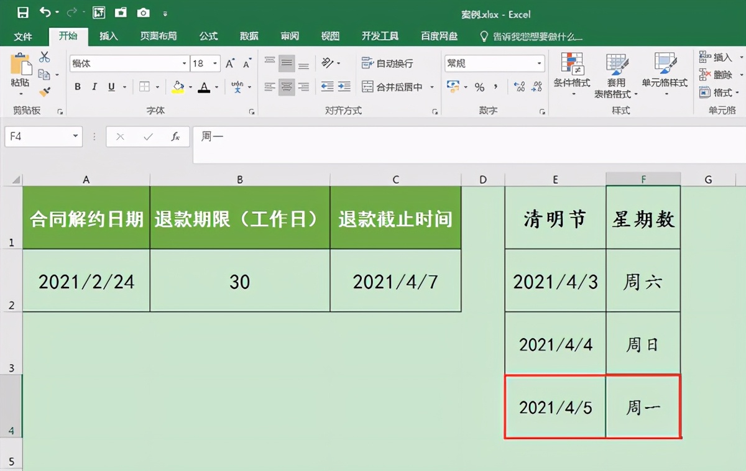Click Merge & Center (合并后居中) button
Image resolution: width=746 pixels, height=471 pixels.
(x=392, y=87)
